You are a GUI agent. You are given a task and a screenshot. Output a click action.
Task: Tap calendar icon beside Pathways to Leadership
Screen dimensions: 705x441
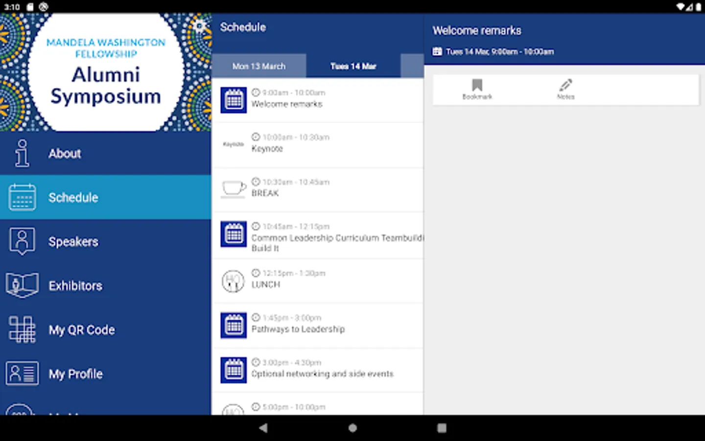tap(234, 325)
